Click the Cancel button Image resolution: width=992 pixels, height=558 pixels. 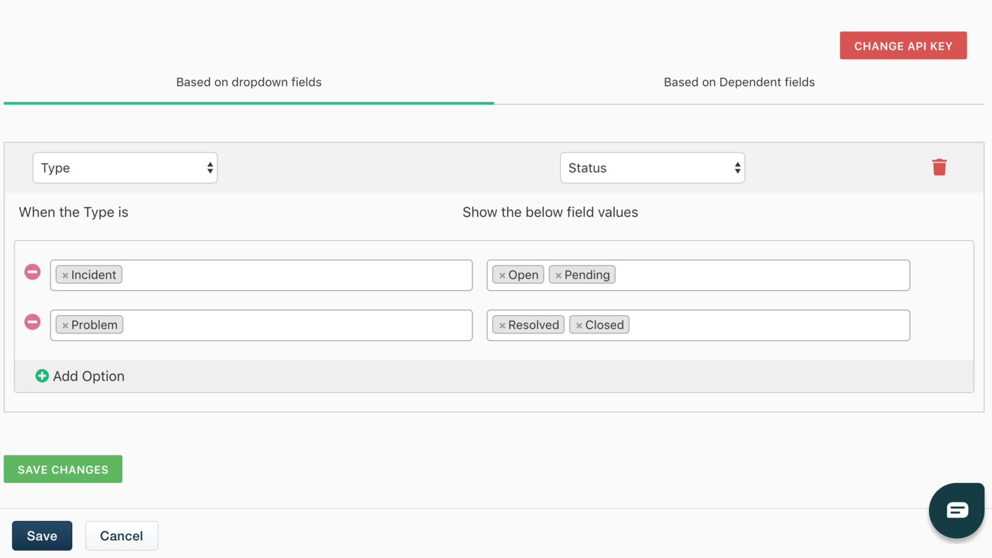click(x=121, y=536)
